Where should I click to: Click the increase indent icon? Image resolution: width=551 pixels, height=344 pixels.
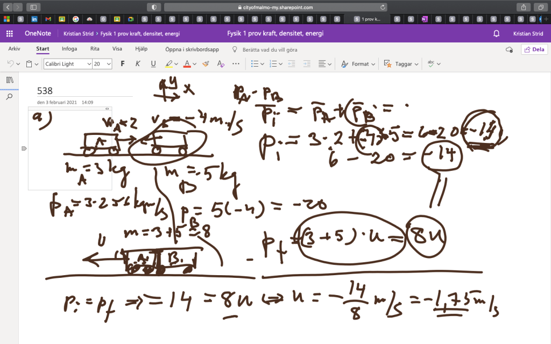pyautogui.click(x=306, y=63)
